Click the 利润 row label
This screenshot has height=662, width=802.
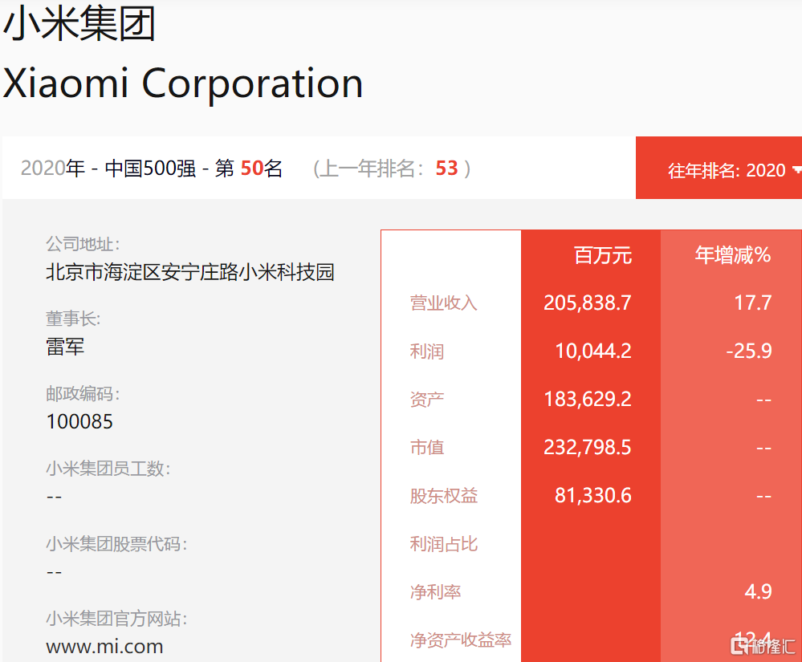coord(426,351)
